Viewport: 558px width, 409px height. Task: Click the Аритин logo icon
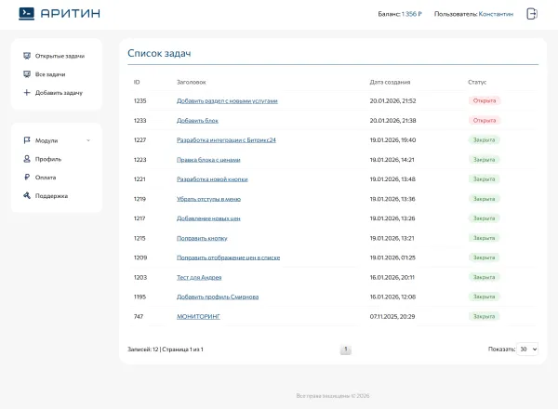point(27,14)
